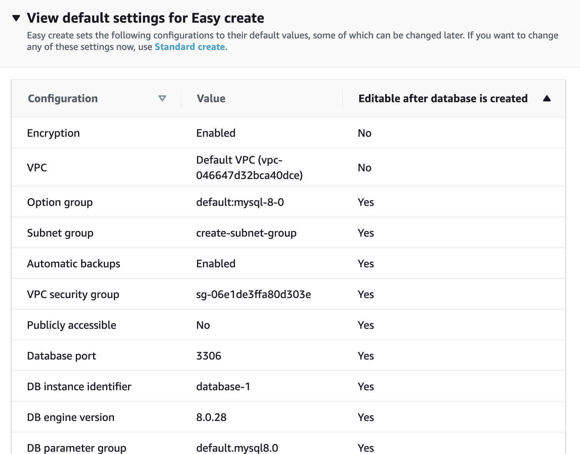Click the default:mysql-8-0 value

240,202
